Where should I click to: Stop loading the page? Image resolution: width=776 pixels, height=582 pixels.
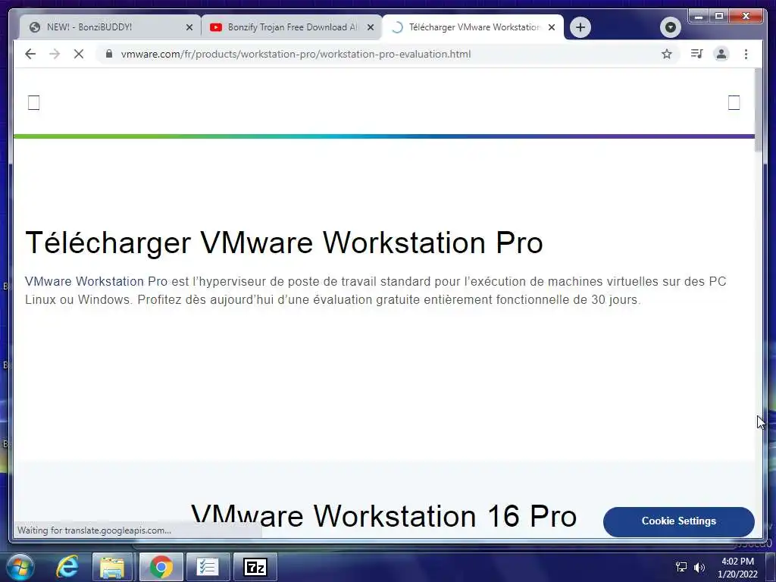click(x=79, y=54)
